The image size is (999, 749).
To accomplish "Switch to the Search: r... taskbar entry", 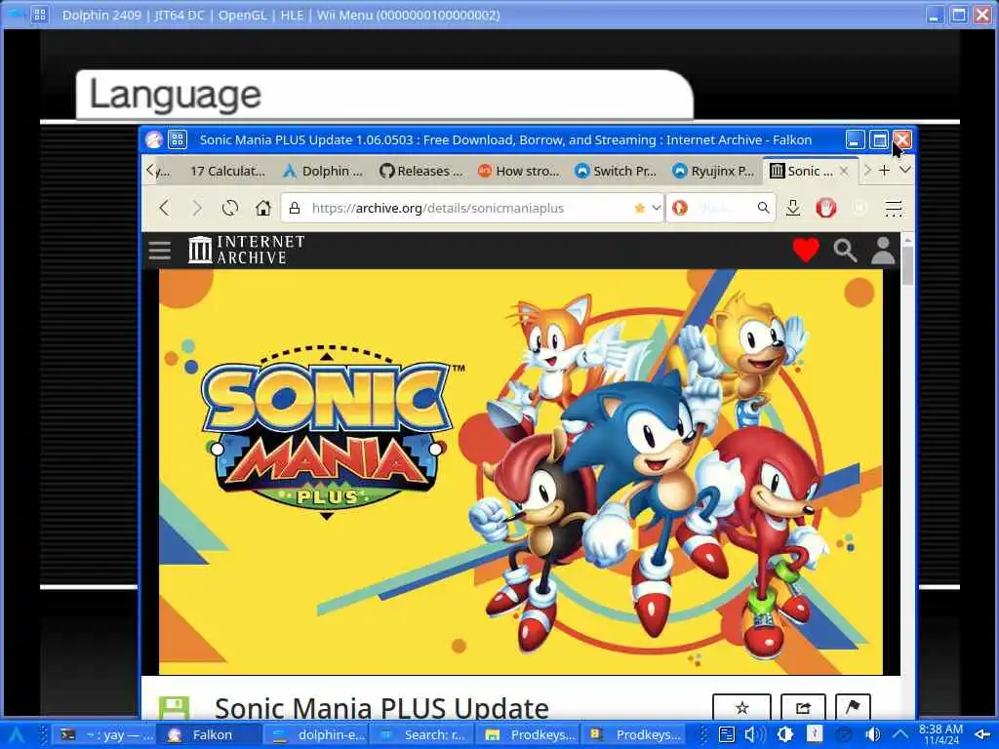I will pyautogui.click(x=421, y=735).
